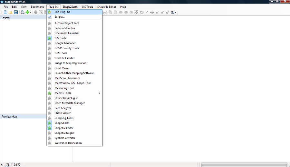Click the Print toolbar icon
This screenshot has height=167, width=290.
(x=22, y=12)
